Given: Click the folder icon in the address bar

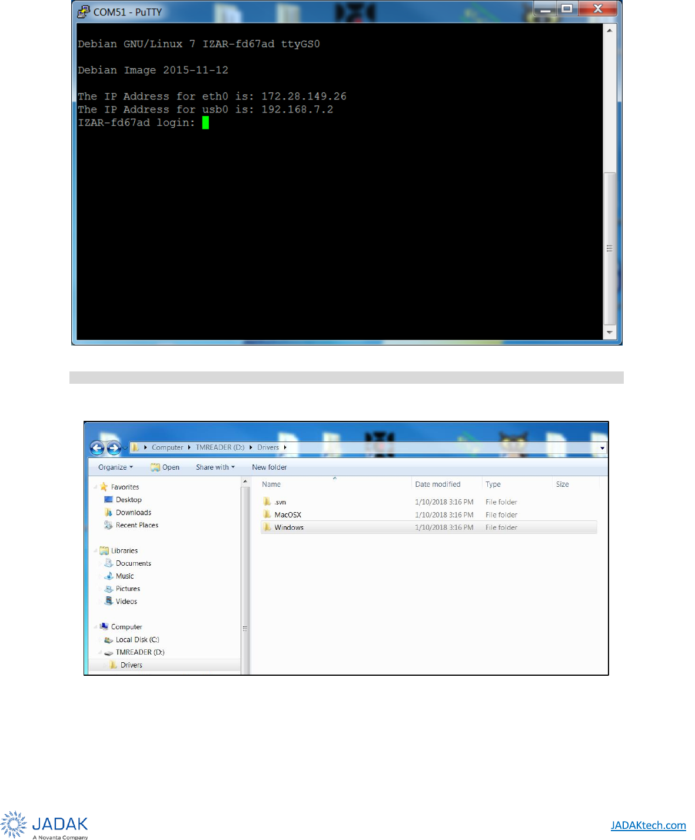Looking at the screenshot, I should pyautogui.click(x=135, y=447).
